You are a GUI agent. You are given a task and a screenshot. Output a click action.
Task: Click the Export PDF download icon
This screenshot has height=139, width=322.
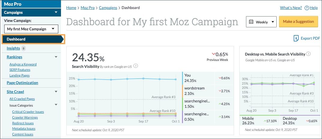(x=296, y=38)
